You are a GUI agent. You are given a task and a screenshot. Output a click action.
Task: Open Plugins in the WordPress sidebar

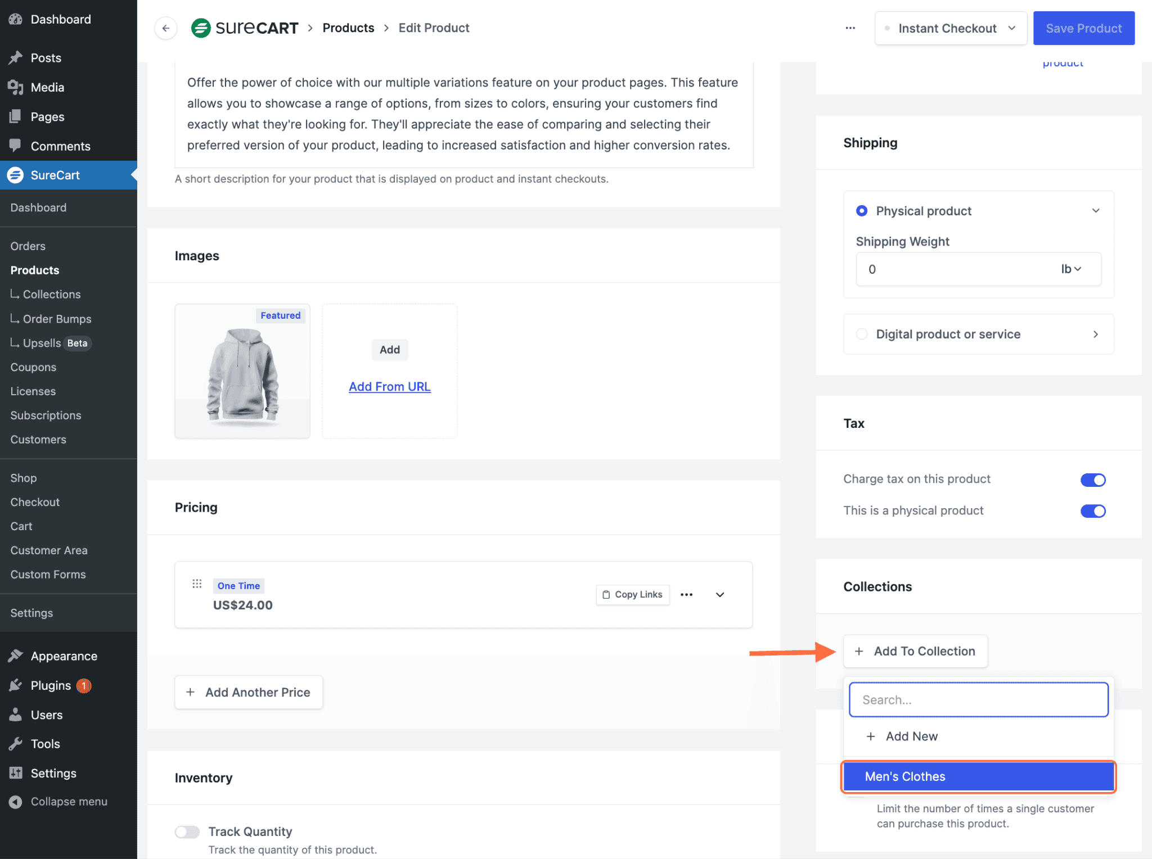point(51,685)
